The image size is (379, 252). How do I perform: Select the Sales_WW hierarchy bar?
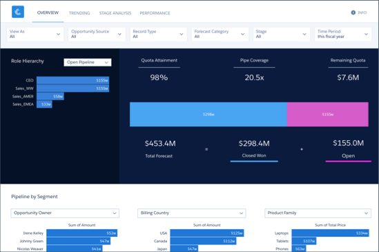click(72, 88)
